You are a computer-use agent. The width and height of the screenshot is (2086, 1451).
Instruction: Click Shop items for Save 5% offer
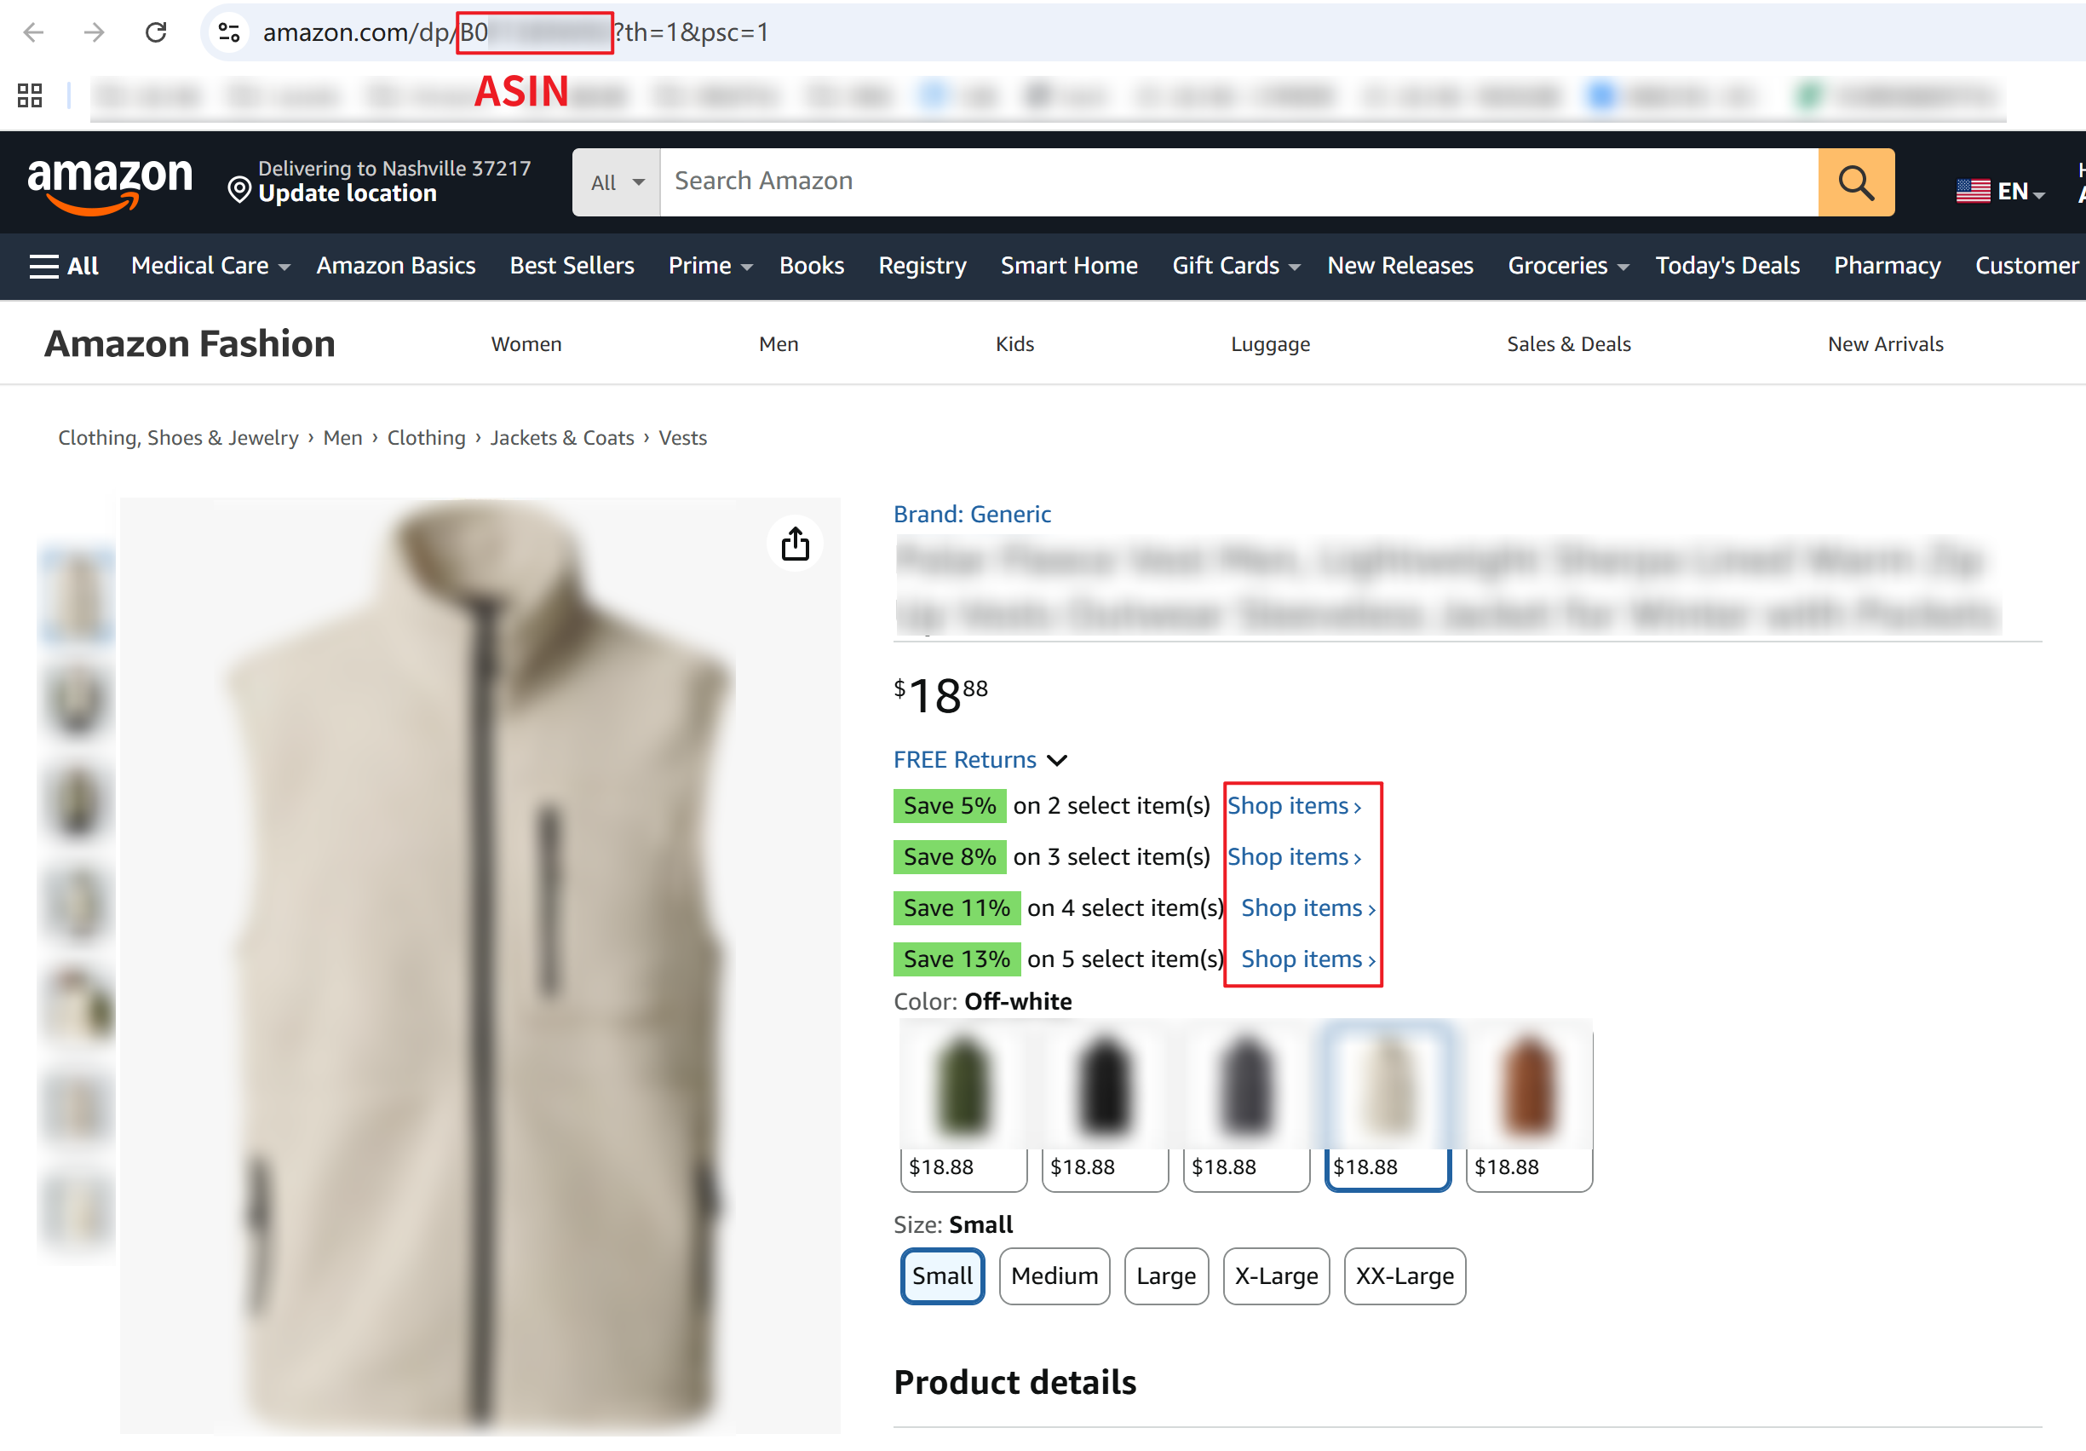click(x=1294, y=806)
